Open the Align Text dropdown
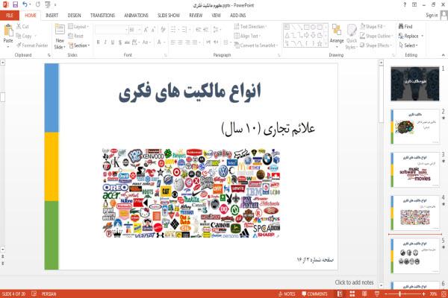 [x=247, y=36]
